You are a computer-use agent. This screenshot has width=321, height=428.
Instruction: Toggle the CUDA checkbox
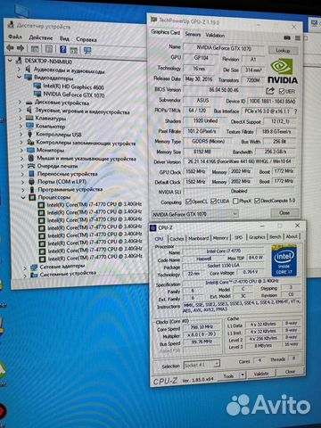click(x=213, y=202)
